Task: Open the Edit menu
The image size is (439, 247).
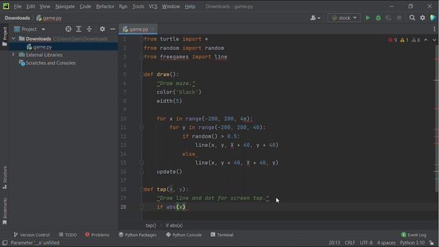Action: (x=30, y=6)
